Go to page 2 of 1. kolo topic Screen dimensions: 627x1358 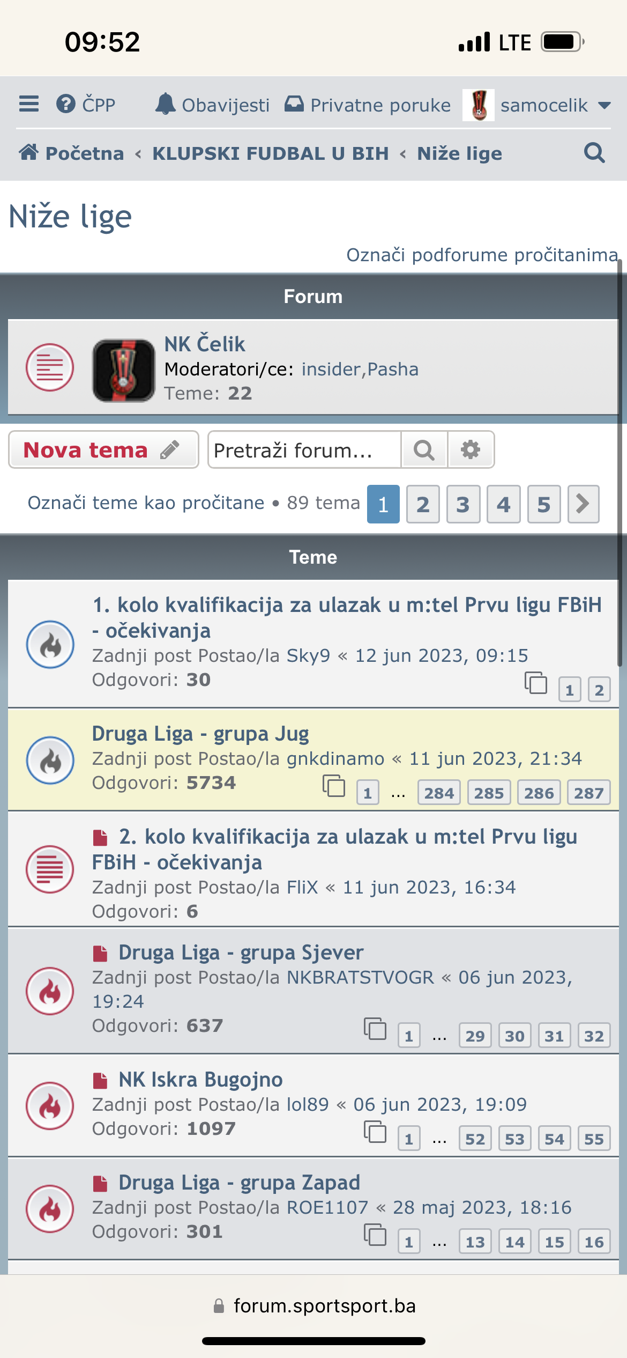pyautogui.click(x=599, y=689)
